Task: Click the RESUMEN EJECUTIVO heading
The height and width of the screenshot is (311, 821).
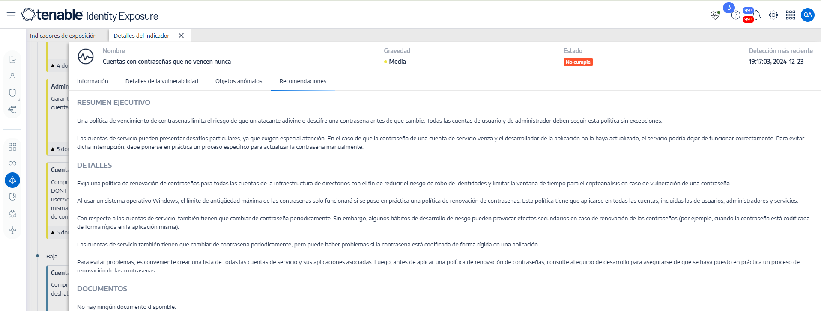Action: pyautogui.click(x=113, y=102)
